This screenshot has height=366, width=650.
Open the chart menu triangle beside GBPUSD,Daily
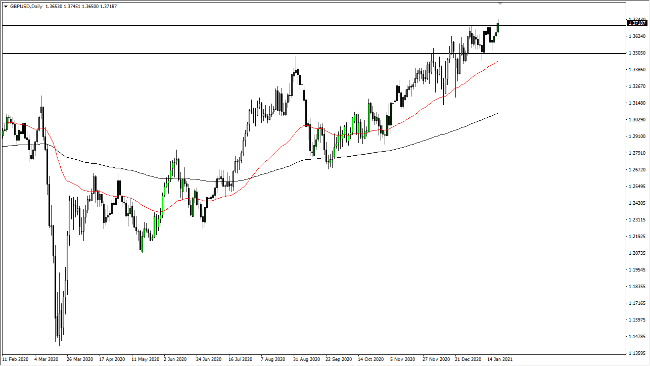[6, 7]
